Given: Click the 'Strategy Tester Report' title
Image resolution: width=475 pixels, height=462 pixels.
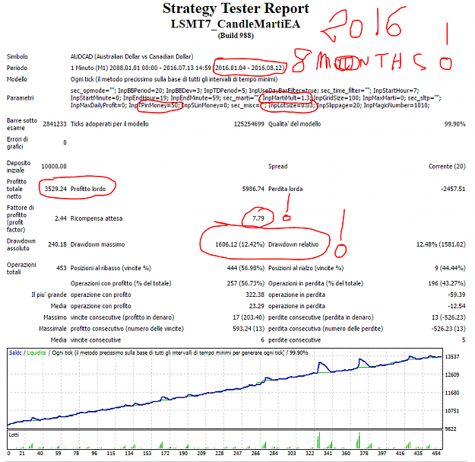Looking at the screenshot, I should click(x=236, y=8).
